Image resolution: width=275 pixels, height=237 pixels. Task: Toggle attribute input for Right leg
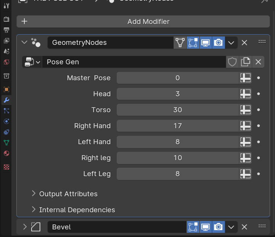coord(245,158)
